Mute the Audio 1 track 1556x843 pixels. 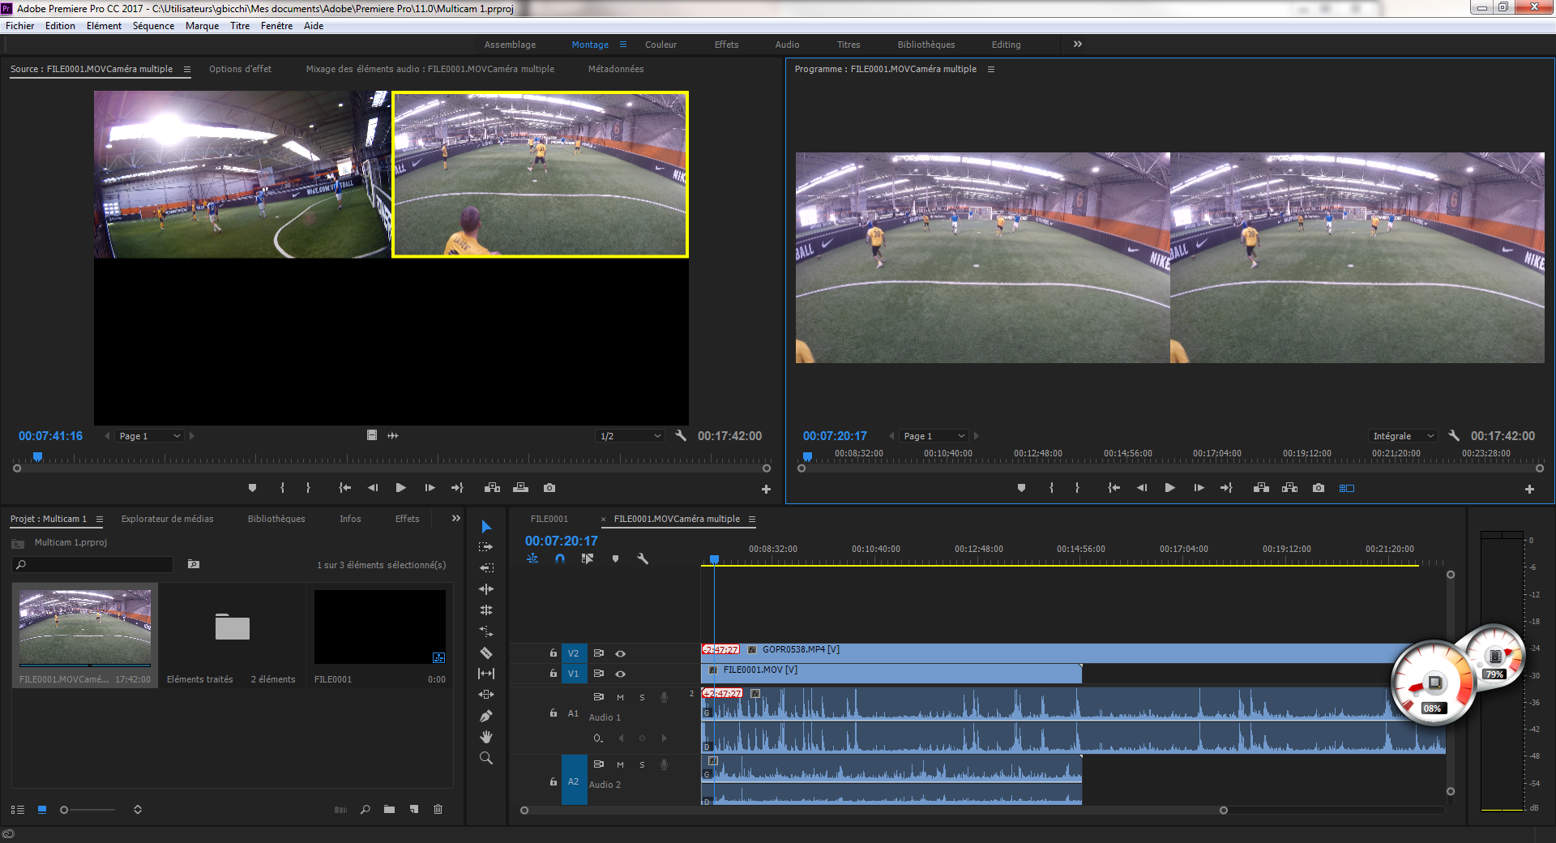[620, 697]
